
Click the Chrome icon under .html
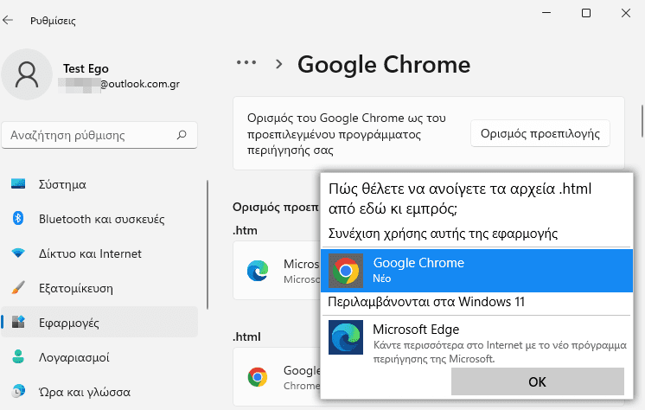[x=258, y=376]
